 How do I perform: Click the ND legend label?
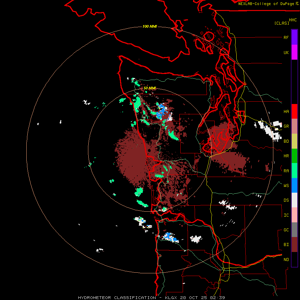tap(286, 260)
